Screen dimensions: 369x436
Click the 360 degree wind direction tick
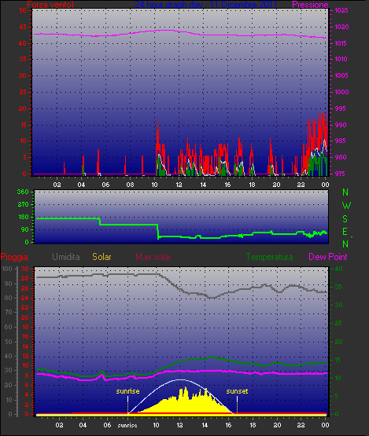[x=23, y=192]
